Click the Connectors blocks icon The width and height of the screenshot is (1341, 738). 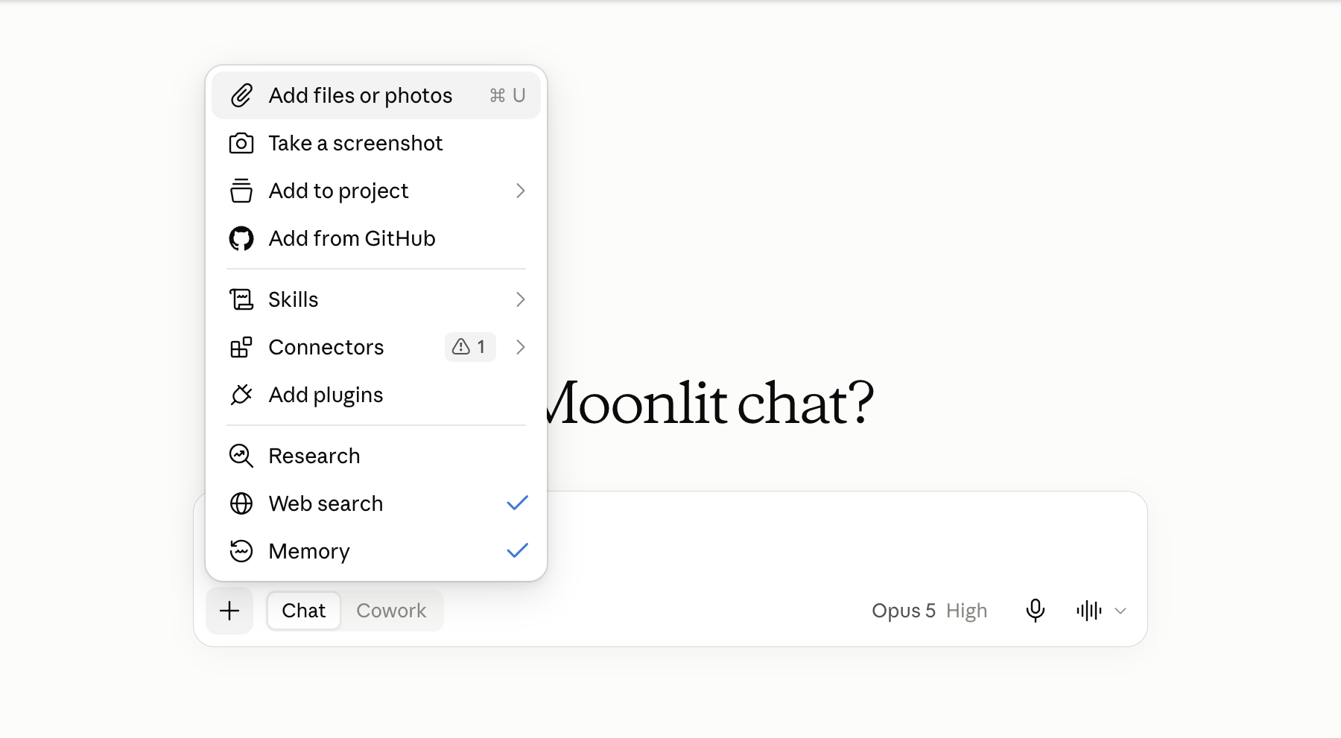241,347
